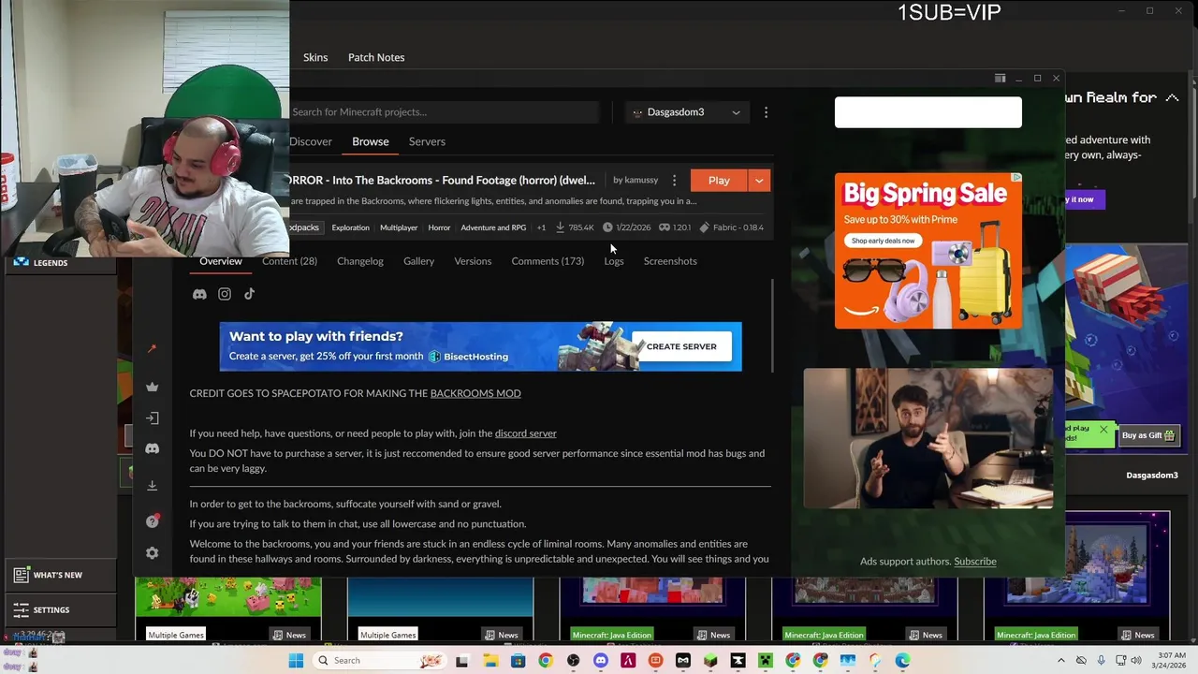Open Discord icon in left sidebar
The height and width of the screenshot is (674, 1198).
click(x=153, y=448)
